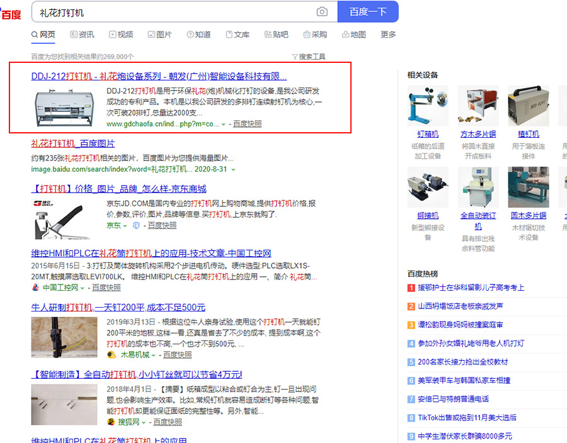This screenshot has width=567, height=443.
Task: Expand arrow after image.baidu.com 2020-8-31
Action: (233, 170)
